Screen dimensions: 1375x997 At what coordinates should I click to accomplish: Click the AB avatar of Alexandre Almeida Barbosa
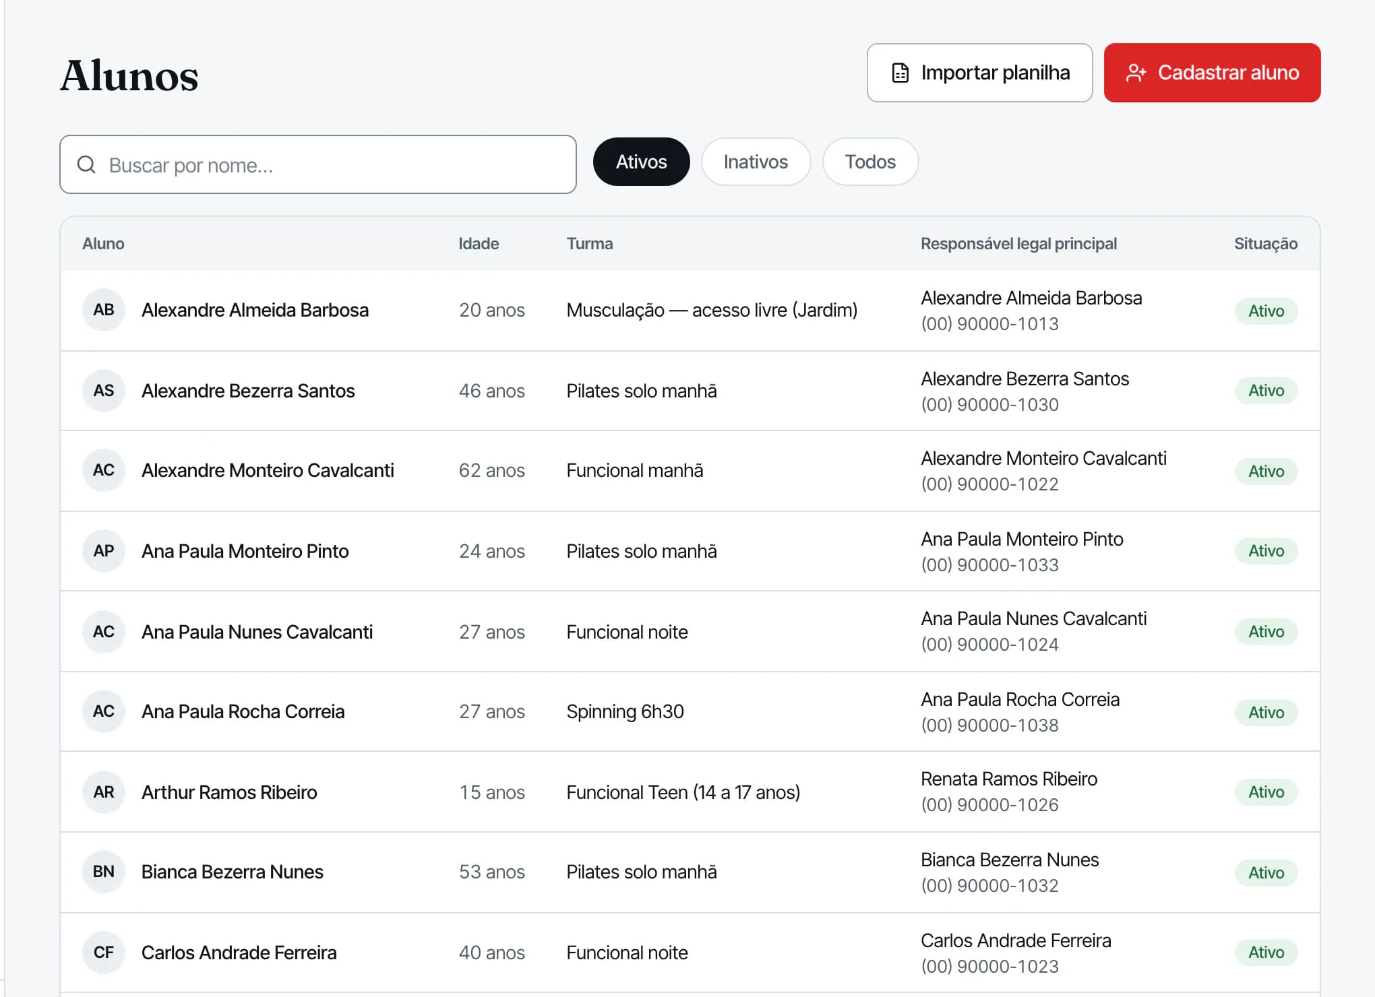pos(104,310)
